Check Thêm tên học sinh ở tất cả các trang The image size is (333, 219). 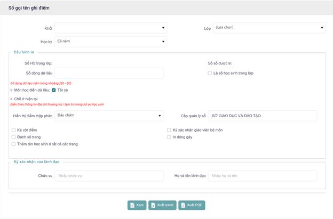point(13,144)
